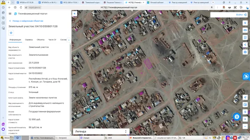Reload the nspd.gov.ru page
Viewport: 250px width, 140px height.
[x=21, y=7]
